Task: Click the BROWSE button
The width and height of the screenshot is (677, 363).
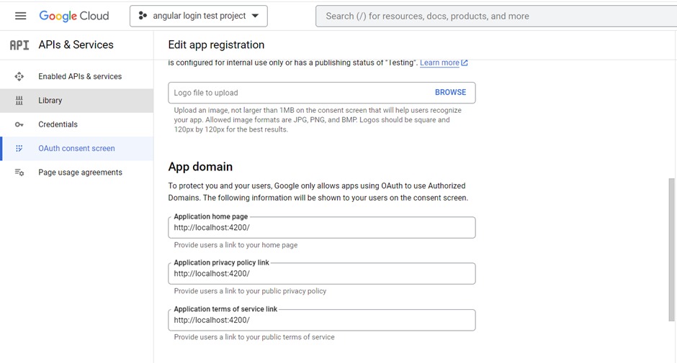Action: click(x=450, y=92)
